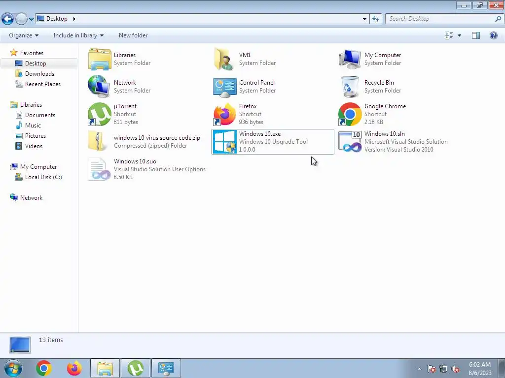Open Pictures library in navigation pane

pyautogui.click(x=36, y=136)
